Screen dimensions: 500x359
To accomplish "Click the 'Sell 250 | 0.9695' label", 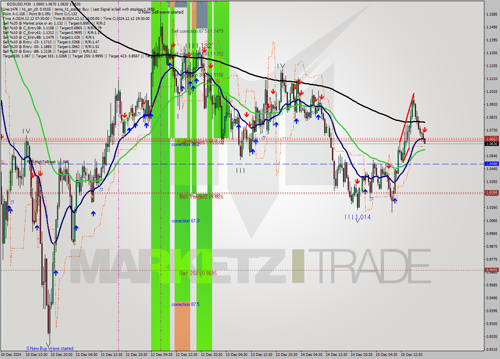I will click(198, 273).
